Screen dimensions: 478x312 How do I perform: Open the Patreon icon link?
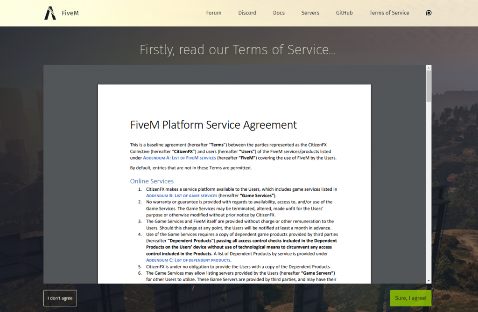[429, 13]
